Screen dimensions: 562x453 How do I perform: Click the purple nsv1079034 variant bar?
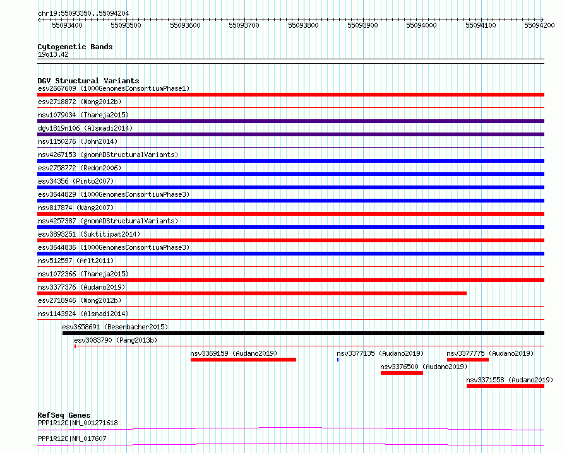(290, 121)
